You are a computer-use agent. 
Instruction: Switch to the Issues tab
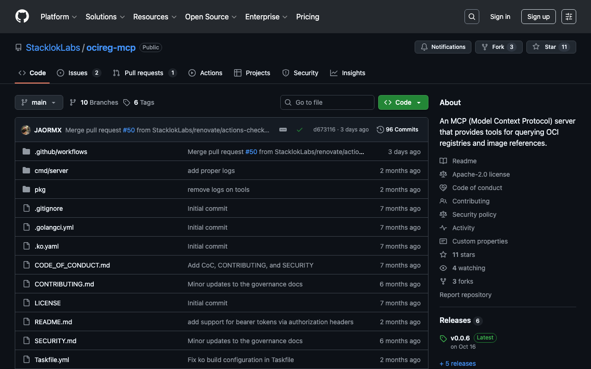(78, 73)
